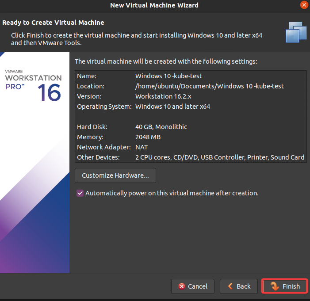Click the orange arrow icon on Finish
The image size is (310, 301).
point(275,286)
